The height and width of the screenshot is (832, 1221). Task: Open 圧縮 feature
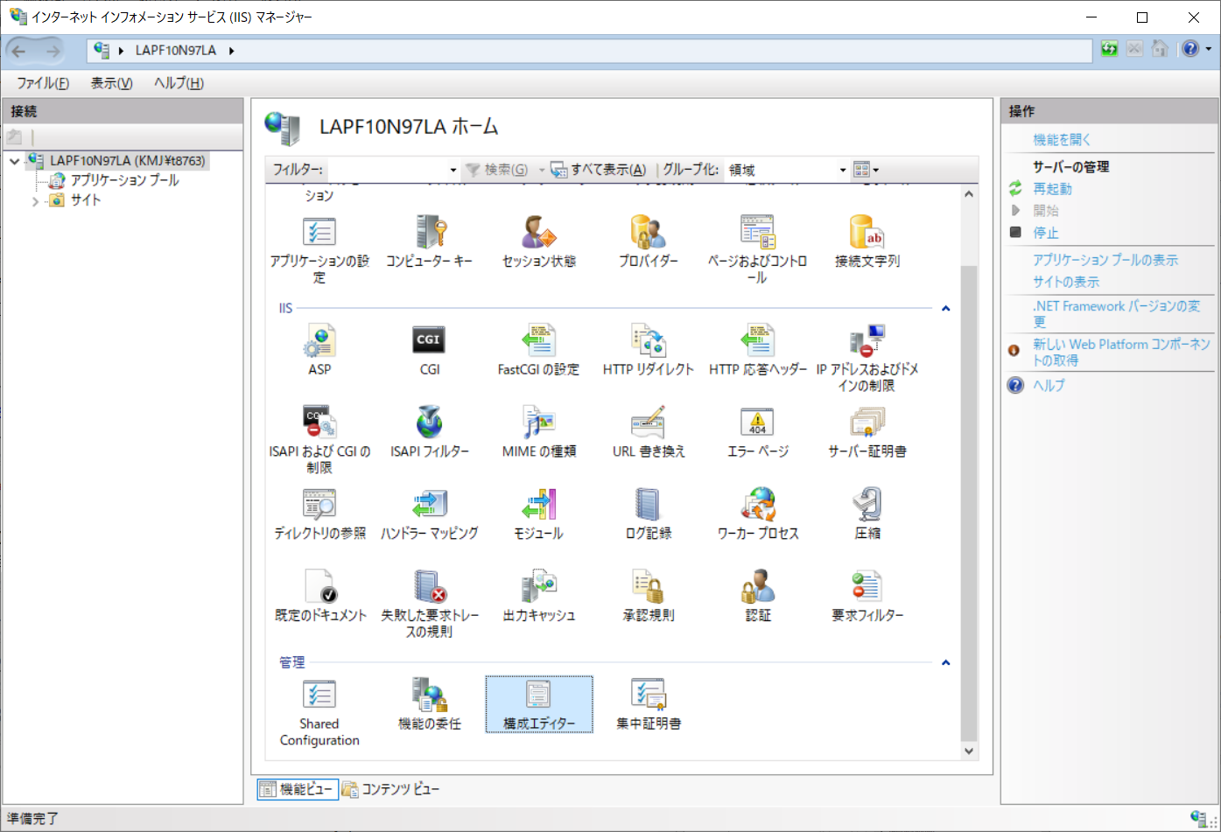[867, 514]
